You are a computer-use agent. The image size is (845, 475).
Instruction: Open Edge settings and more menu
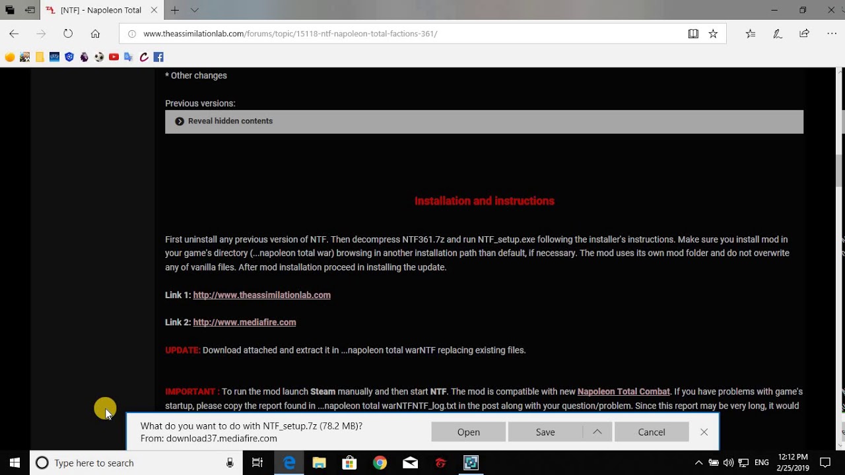point(832,34)
